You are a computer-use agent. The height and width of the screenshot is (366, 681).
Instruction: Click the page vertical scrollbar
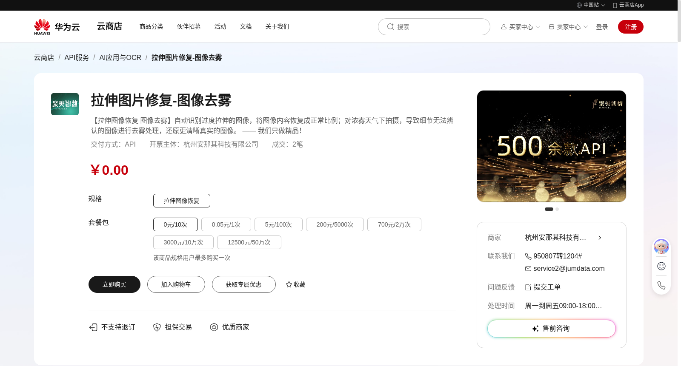[x=679, y=21]
